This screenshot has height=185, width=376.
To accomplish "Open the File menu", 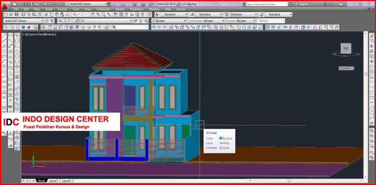I will (x=16, y=9).
